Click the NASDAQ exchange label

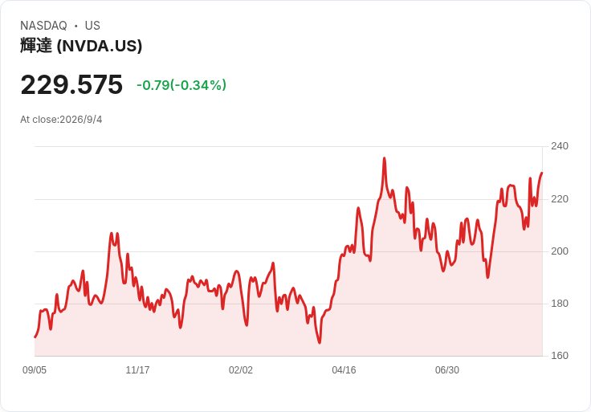(x=43, y=26)
